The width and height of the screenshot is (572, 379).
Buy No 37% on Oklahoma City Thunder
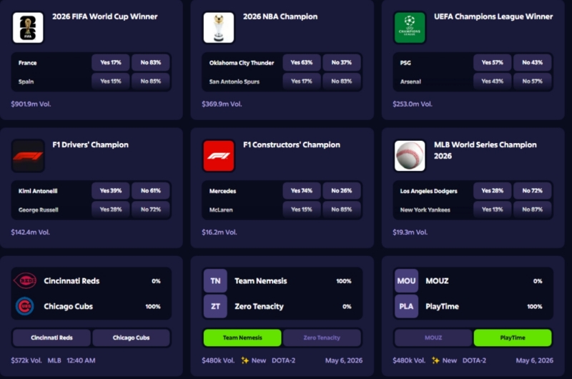click(342, 62)
